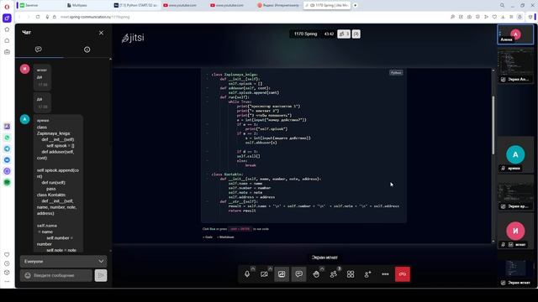Viewport: 538px width, 302px height.
Task: Select the blue A avatar thumbnail
Action: 515,154
